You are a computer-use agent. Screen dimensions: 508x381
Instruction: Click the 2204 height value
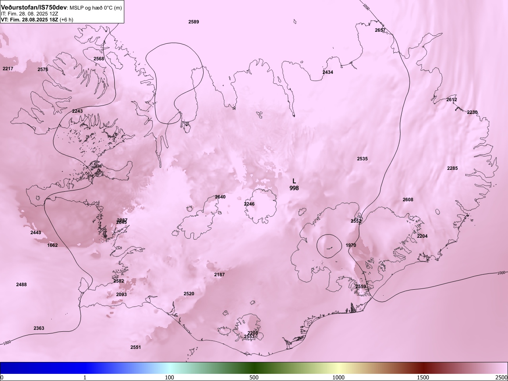422,236
